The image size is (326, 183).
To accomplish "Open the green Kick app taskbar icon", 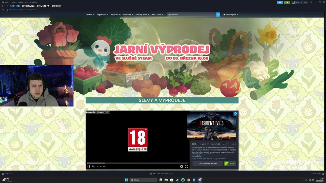I will (x=183, y=180).
